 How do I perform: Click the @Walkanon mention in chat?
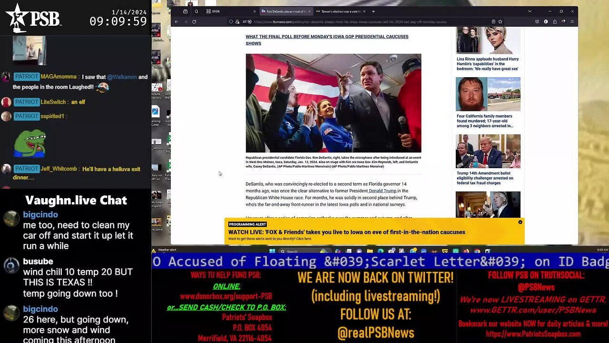122,77
